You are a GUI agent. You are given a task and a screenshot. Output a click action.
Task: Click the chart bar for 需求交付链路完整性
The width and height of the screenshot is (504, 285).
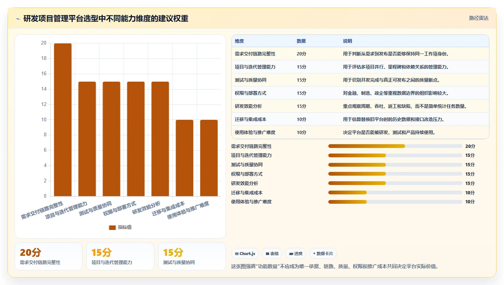click(x=63, y=120)
